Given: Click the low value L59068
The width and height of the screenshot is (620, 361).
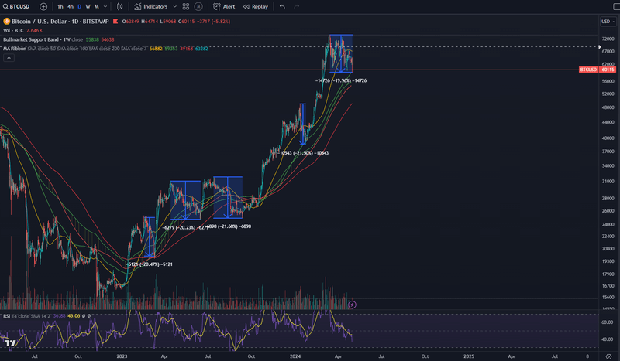Looking at the screenshot, I should click(168, 22).
